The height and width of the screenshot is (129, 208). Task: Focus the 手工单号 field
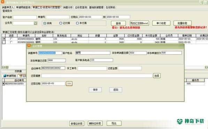[92, 68]
